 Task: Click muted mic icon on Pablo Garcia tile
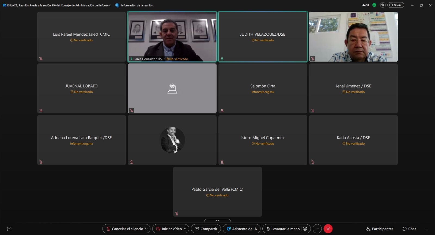177,214
